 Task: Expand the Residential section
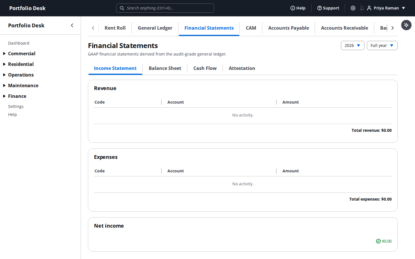(21, 64)
